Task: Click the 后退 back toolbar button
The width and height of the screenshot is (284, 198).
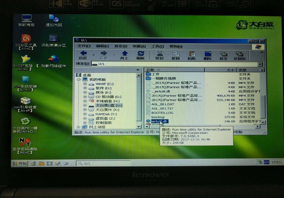Action: click(83, 55)
